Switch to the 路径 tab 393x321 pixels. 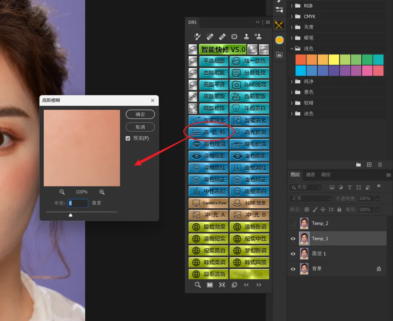[x=326, y=175]
